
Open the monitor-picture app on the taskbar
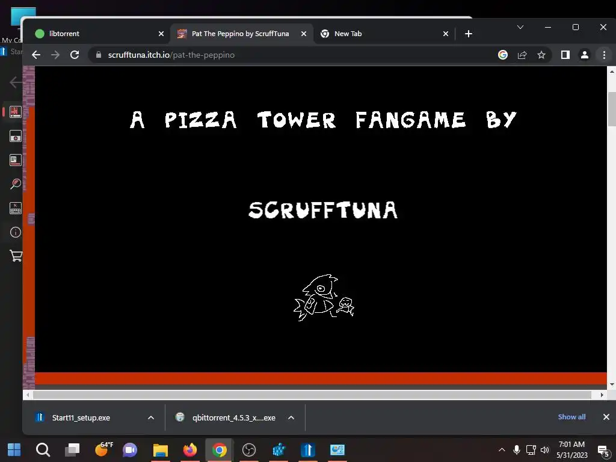(337, 450)
